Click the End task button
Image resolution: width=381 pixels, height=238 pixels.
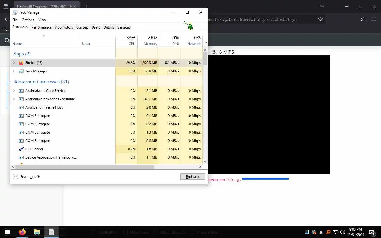point(193,177)
